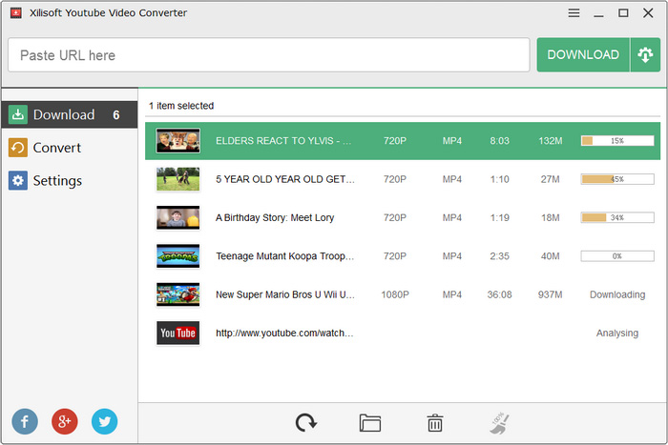Switch to the Download tab
This screenshot has height=445, width=668.
click(70, 114)
